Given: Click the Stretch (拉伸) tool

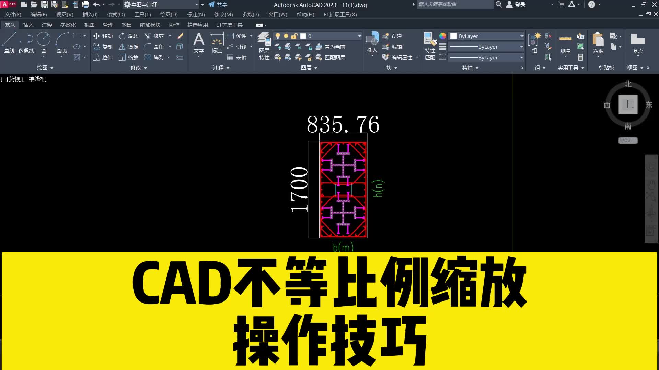Looking at the screenshot, I should [x=103, y=57].
